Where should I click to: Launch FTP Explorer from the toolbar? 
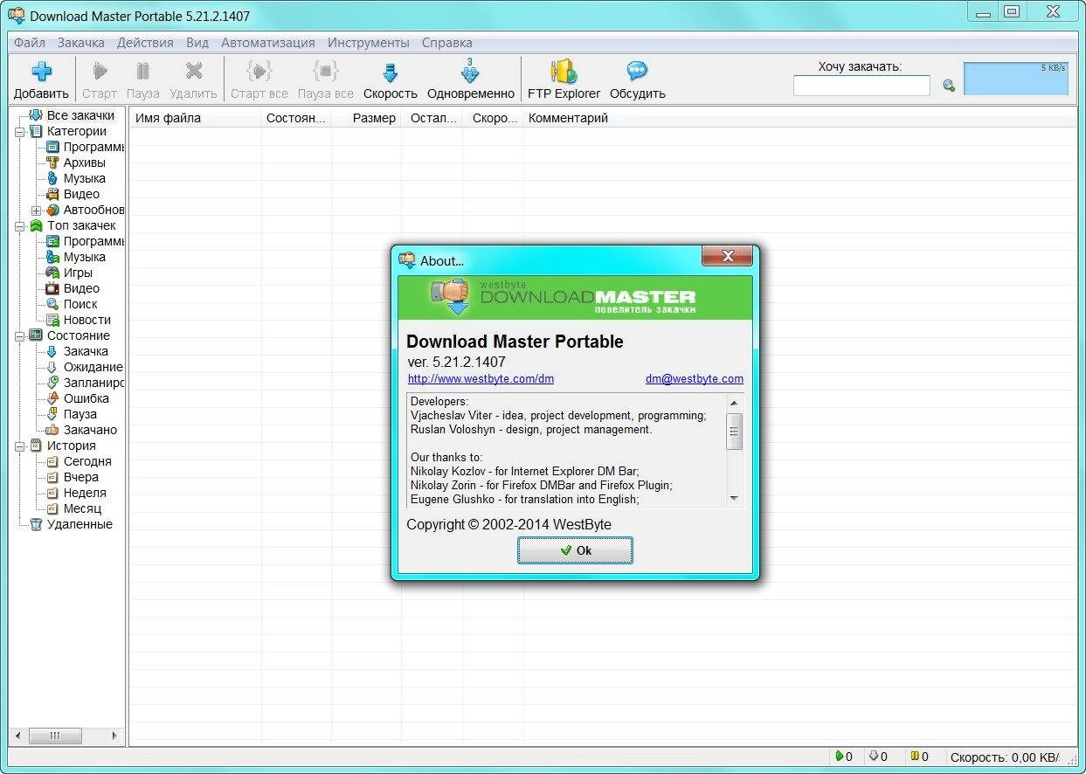coord(564,79)
